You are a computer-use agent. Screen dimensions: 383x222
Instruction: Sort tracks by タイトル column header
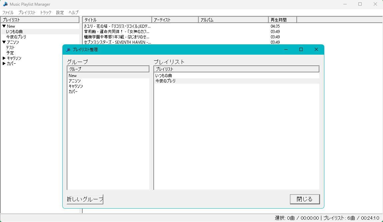point(117,20)
